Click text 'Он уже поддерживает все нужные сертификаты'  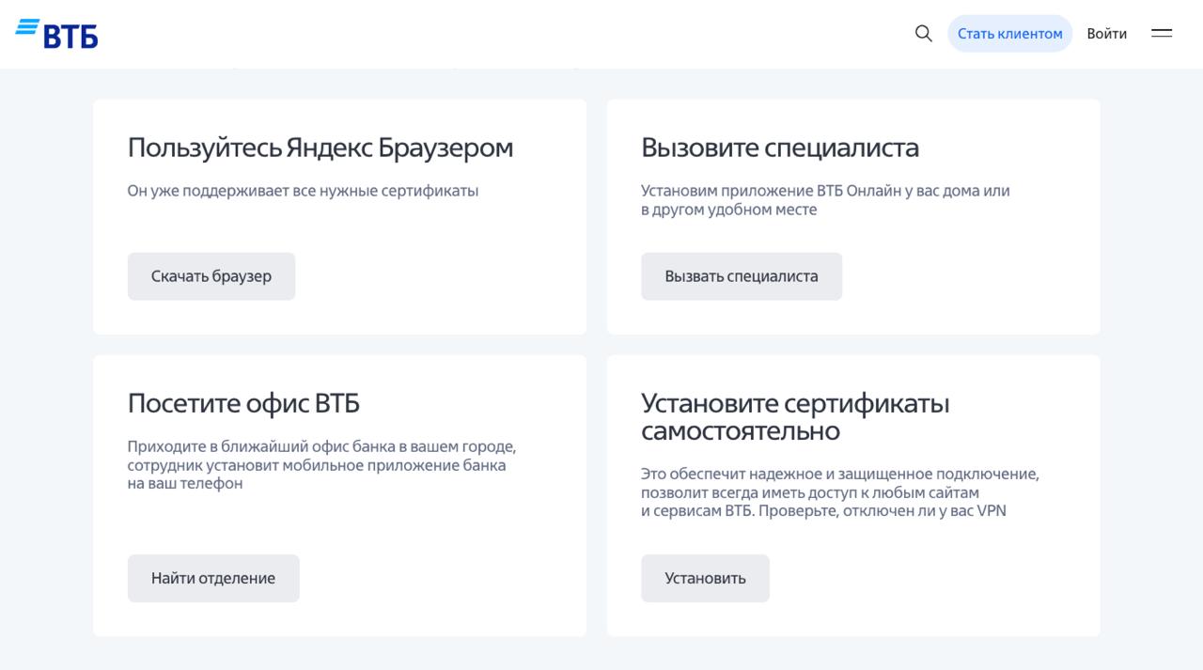coord(304,191)
